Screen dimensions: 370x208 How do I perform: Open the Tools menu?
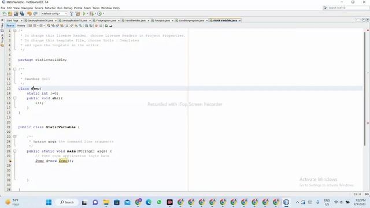[96, 8]
